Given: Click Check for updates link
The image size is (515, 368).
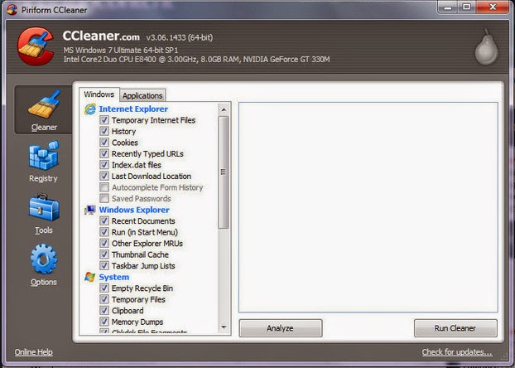Looking at the screenshot, I should [x=457, y=352].
